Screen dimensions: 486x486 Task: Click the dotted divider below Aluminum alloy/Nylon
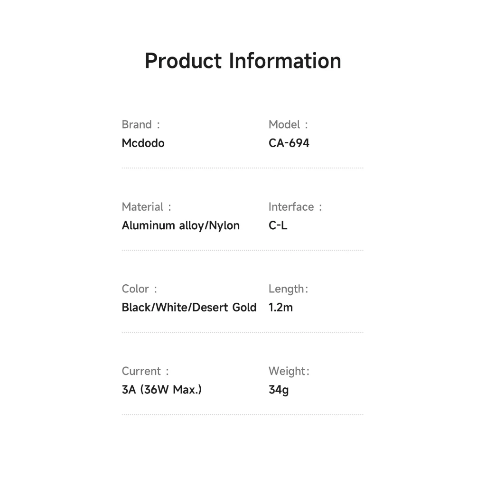click(x=242, y=250)
